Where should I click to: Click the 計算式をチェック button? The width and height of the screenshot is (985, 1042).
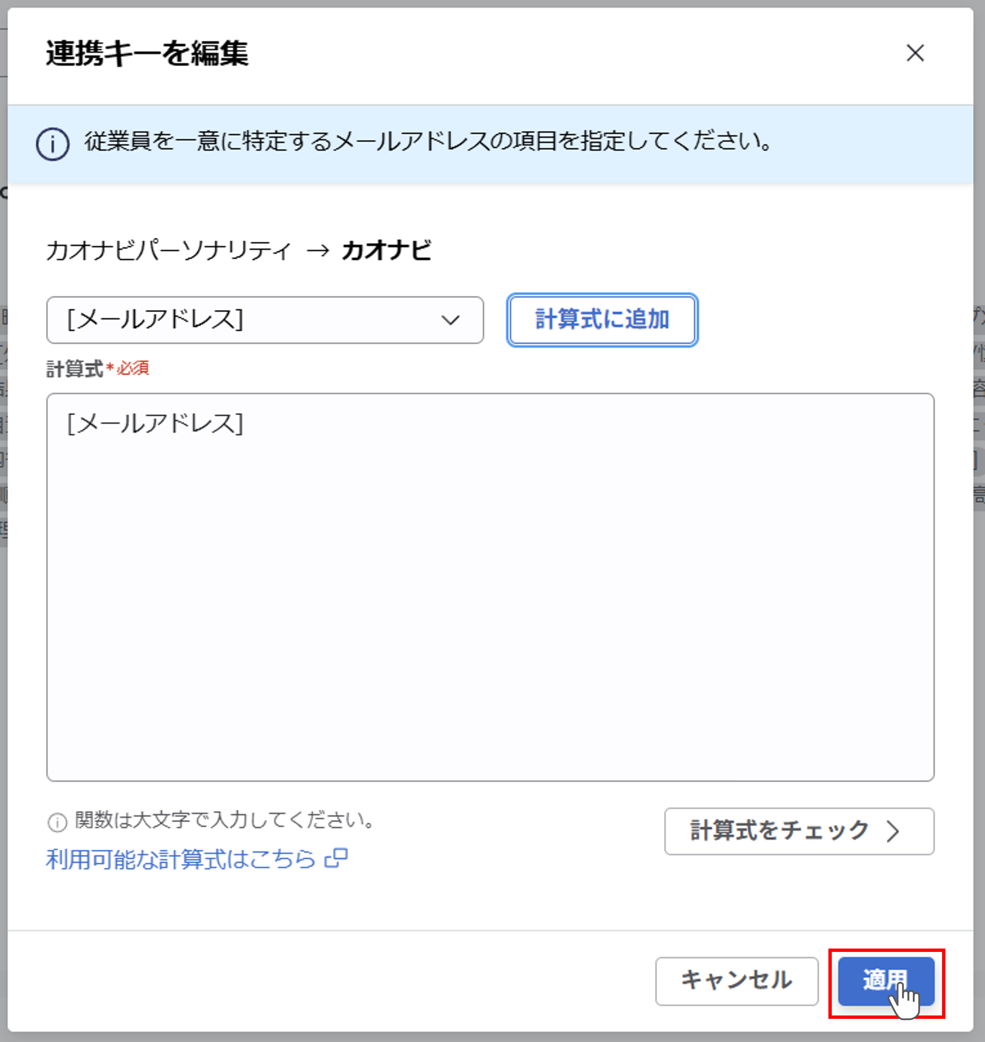click(799, 831)
